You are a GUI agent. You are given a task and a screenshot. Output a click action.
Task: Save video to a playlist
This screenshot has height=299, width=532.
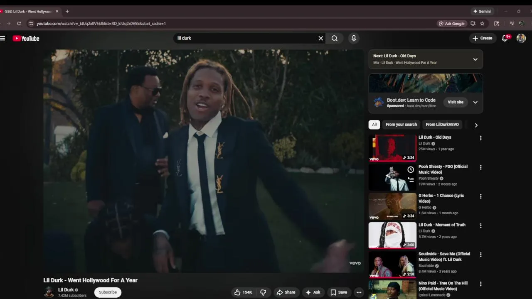pyautogui.click(x=339, y=292)
